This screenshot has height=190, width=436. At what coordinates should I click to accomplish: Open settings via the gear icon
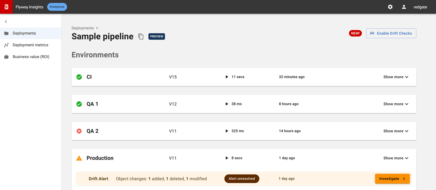[x=390, y=7]
